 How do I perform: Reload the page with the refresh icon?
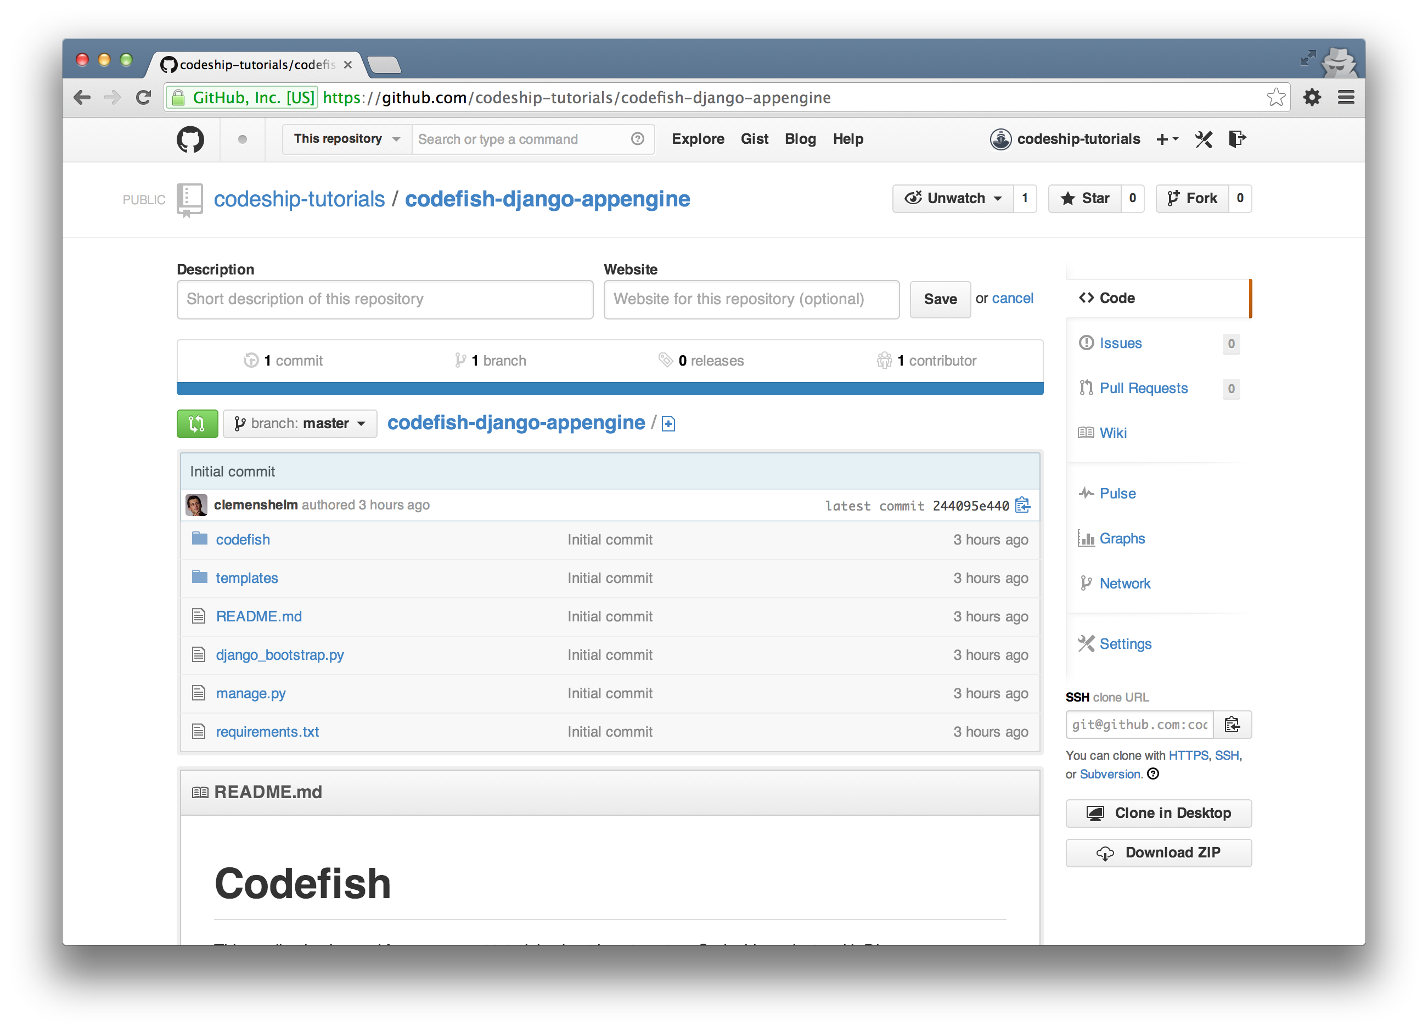pos(144,98)
